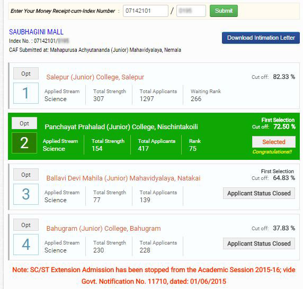Click the CAF Submitted at line
Screen dimensions: 303x289
[x=95, y=50]
